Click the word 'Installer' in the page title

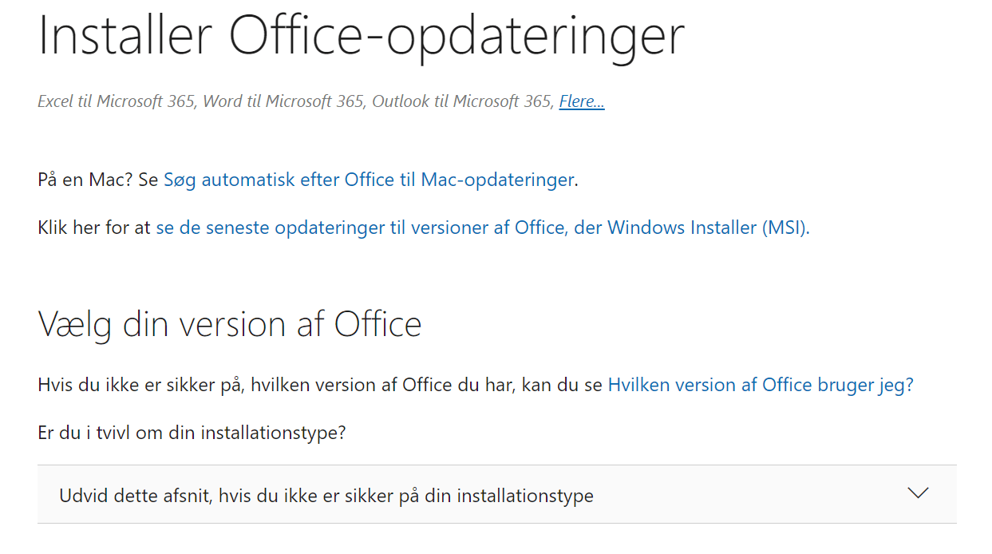pyautogui.click(x=125, y=34)
